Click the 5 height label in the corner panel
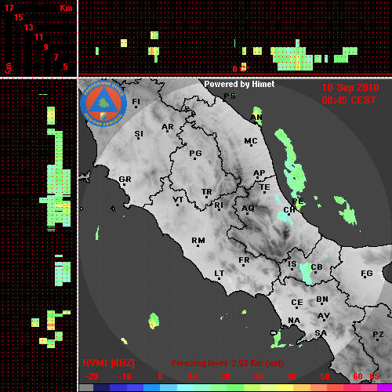The height and width of the screenshot is (392, 392). (65, 67)
